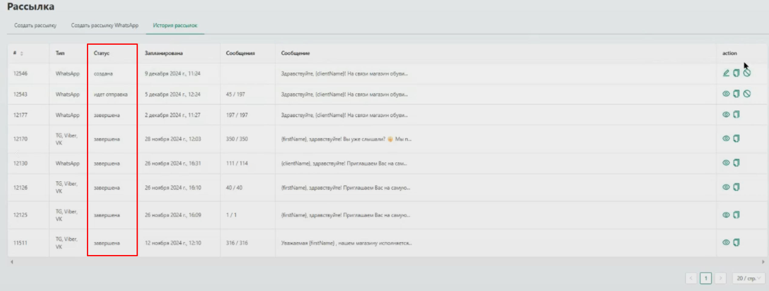Select the 11511 ID cell
This screenshot has width=769, height=291.
(x=20, y=243)
